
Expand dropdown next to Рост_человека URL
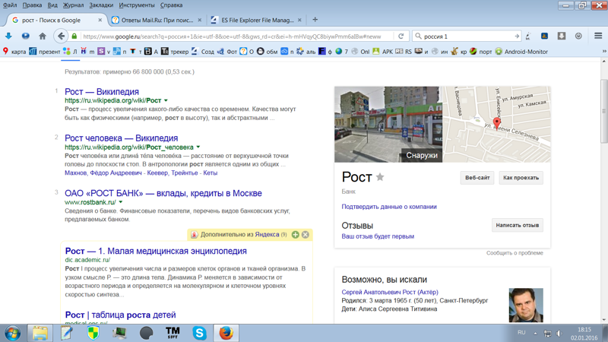coord(198,147)
